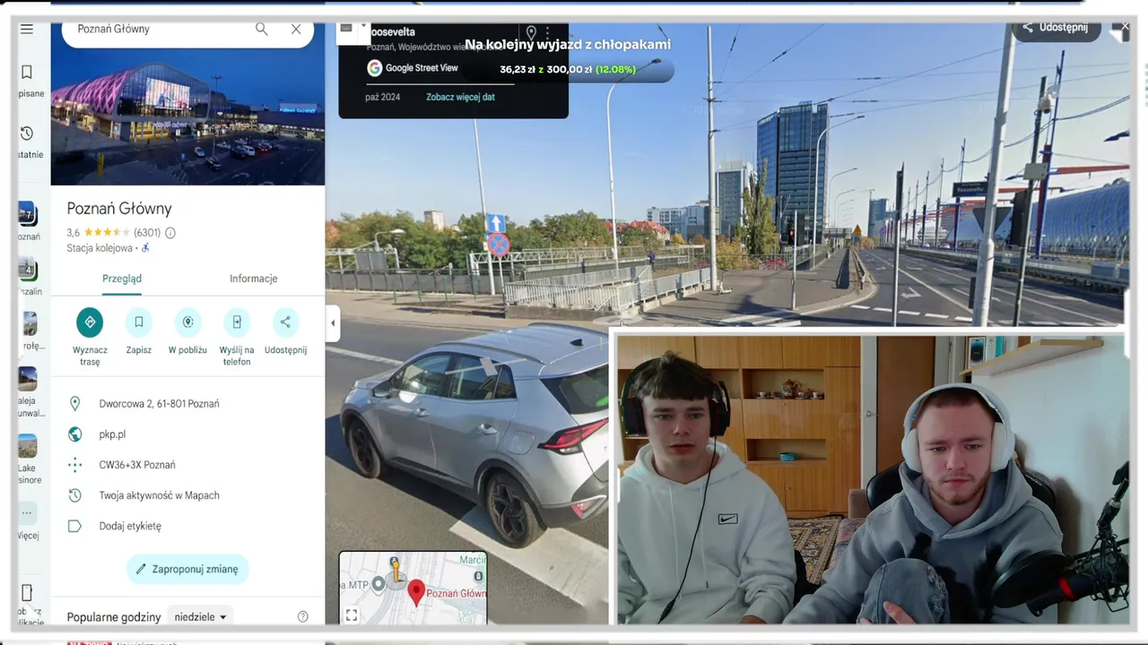Click the history icon beside Twoja aktywność

point(75,495)
